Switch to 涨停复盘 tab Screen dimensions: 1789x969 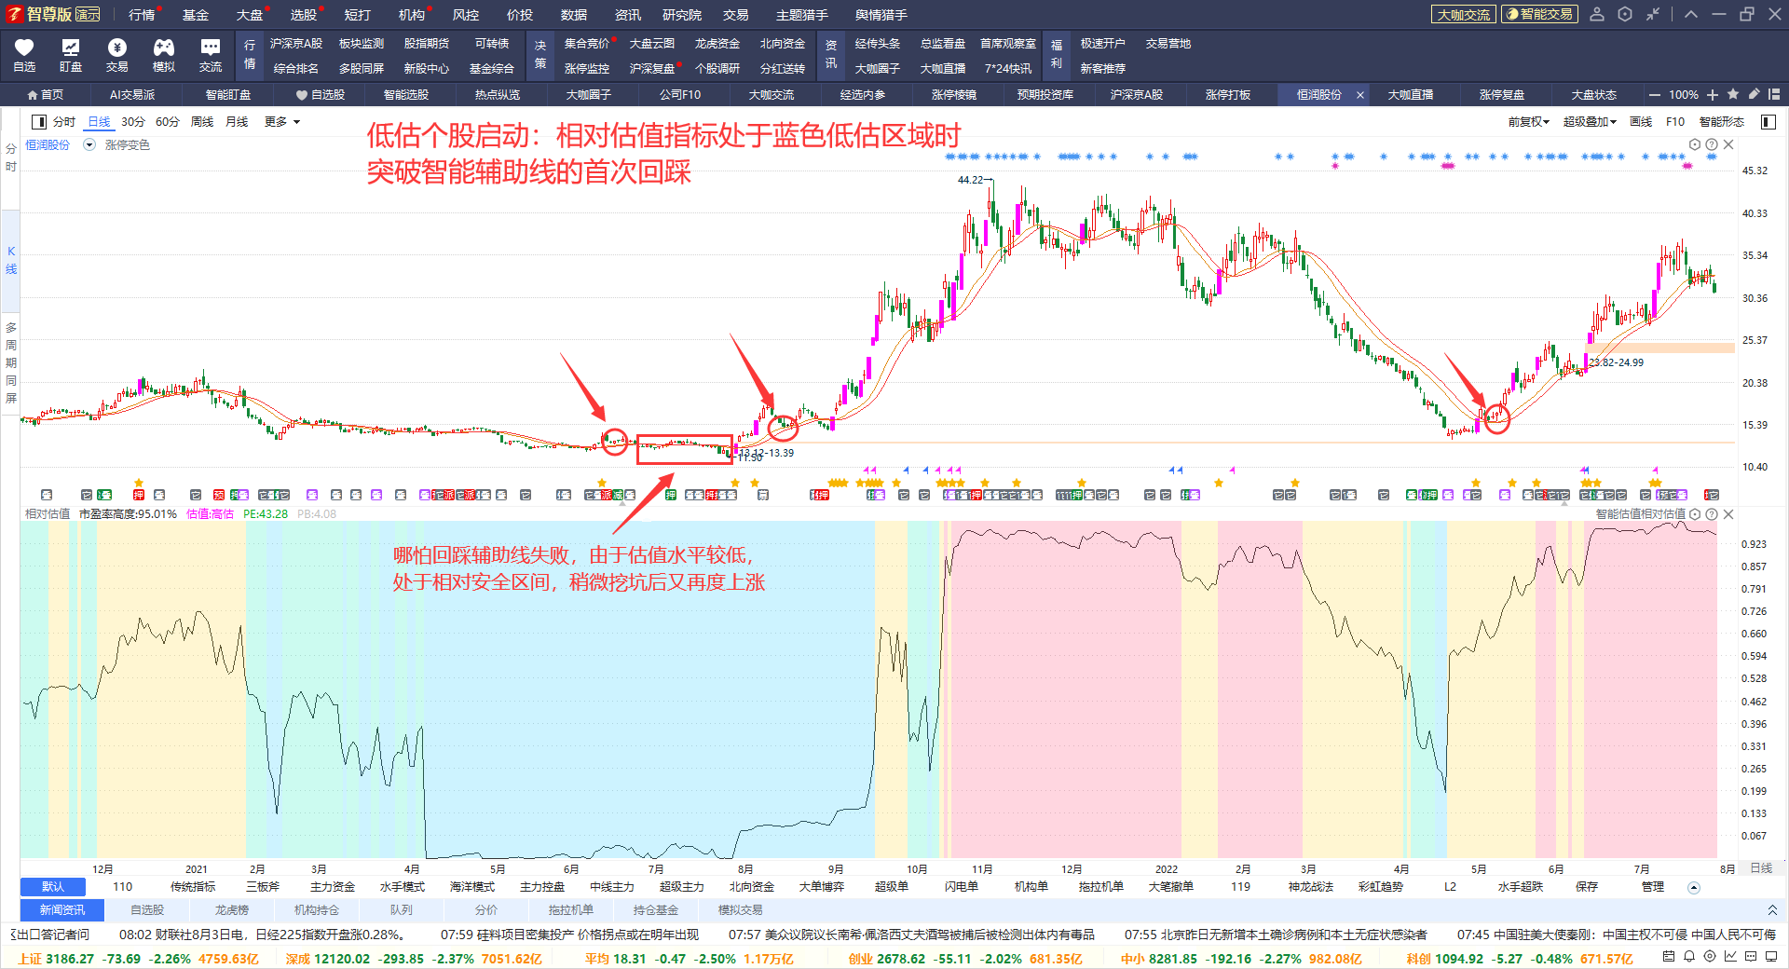[x=1502, y=95]
